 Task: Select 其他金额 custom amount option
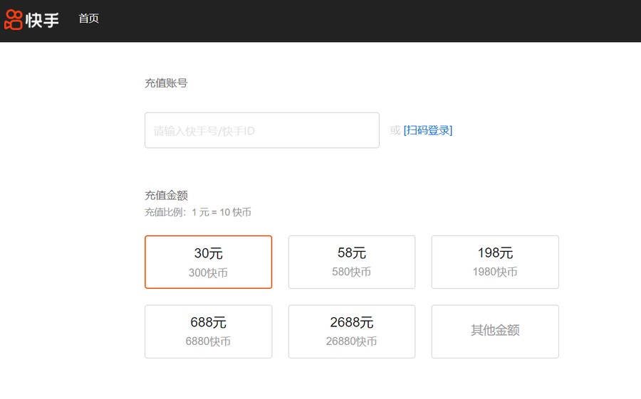(x=495, y=331)
